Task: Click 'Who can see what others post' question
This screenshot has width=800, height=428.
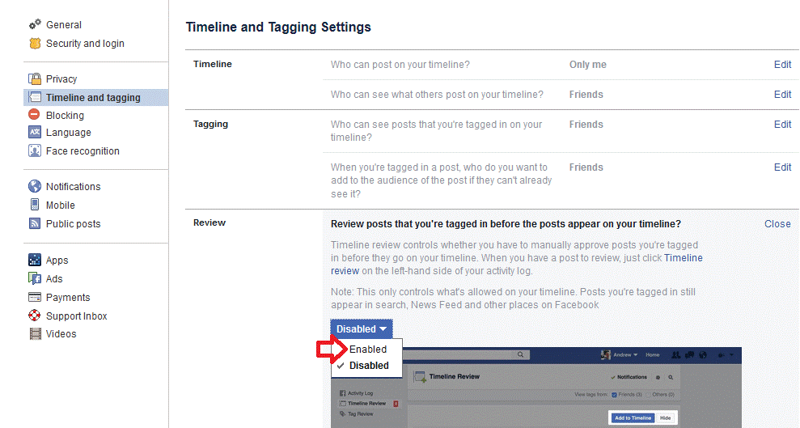Action: (437, 95)
